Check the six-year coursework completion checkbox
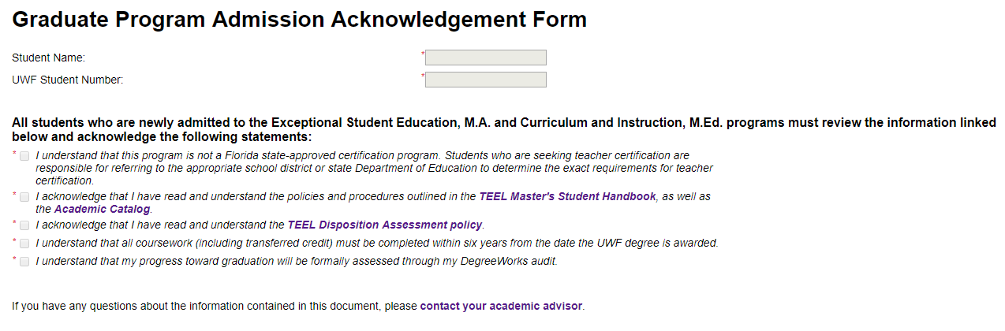Screen dimensions: 1005x331 point(24,244)
